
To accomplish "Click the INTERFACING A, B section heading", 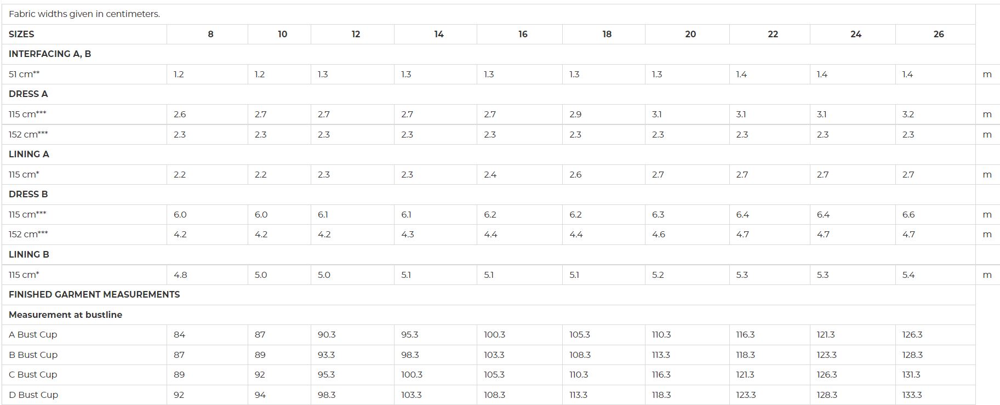I will (x=50, y=54).
